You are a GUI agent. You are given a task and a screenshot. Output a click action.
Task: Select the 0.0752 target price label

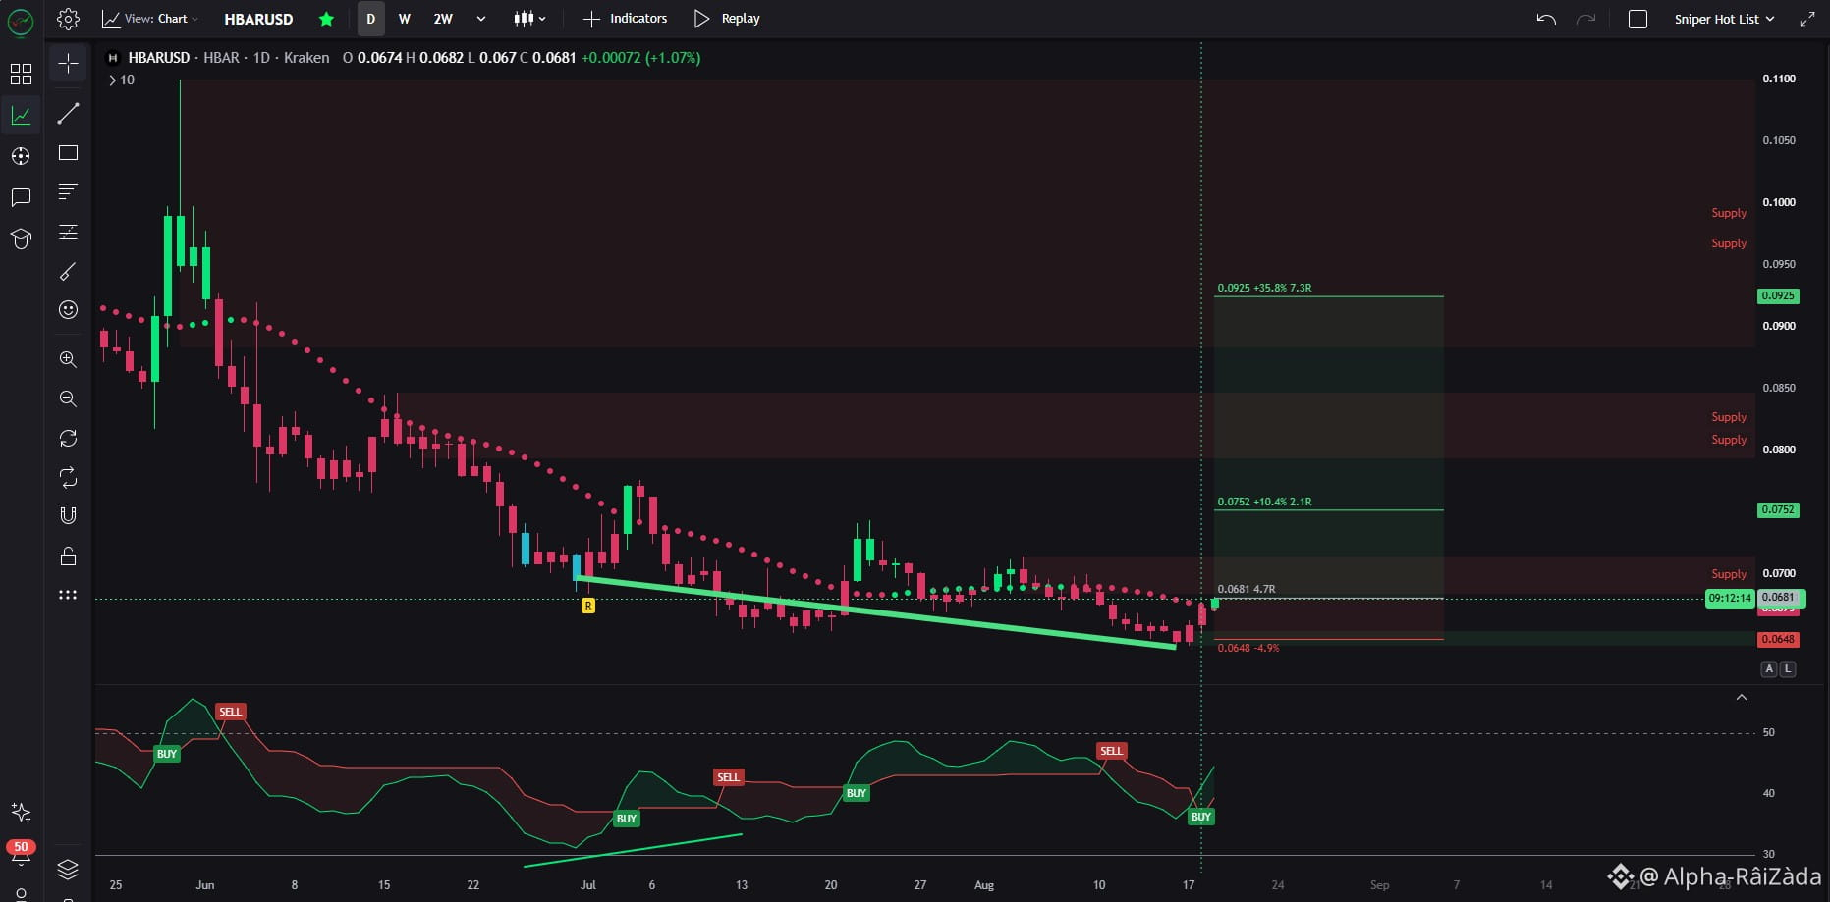[1777, 509]
